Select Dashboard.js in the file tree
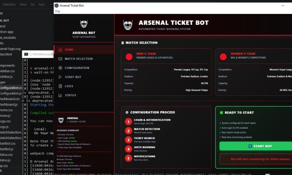Screen dimensions: 292x175 click(9, 105)
